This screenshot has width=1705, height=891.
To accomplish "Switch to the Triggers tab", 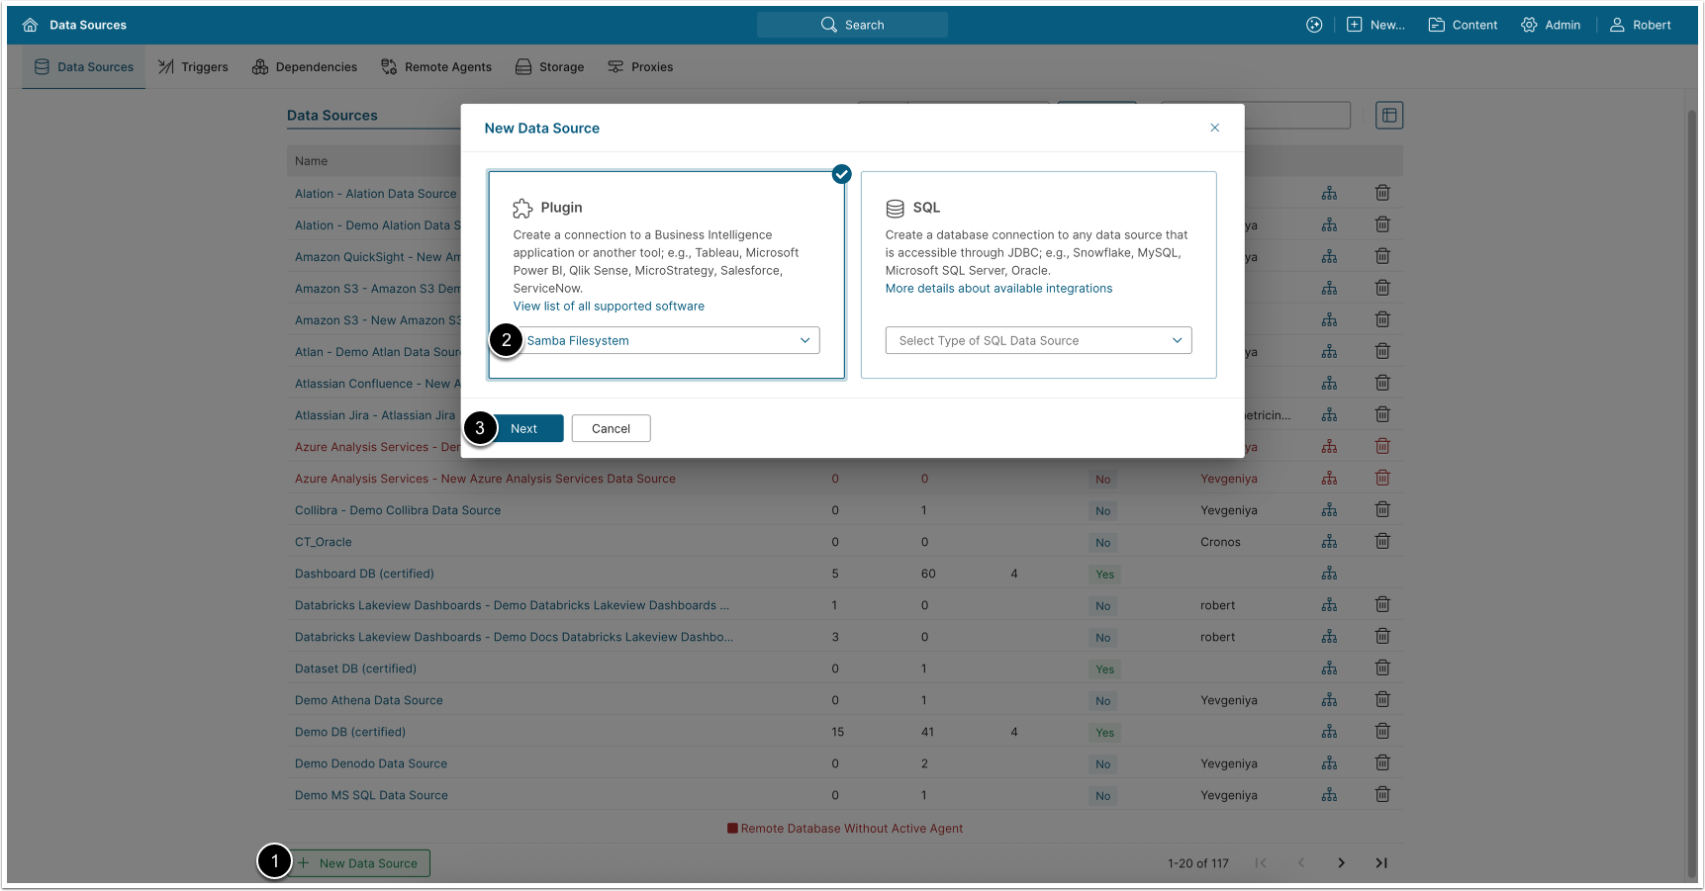I will [x=193, y=67].
